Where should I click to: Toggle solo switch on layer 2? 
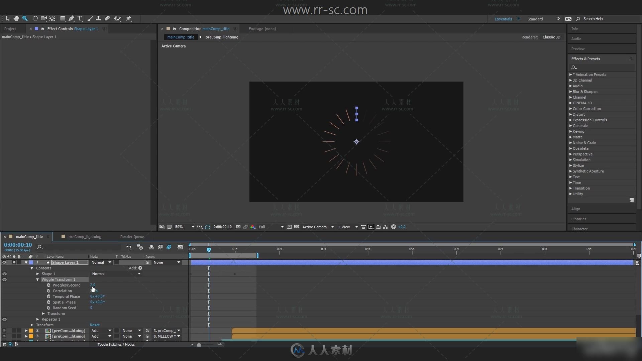[14, 330]
